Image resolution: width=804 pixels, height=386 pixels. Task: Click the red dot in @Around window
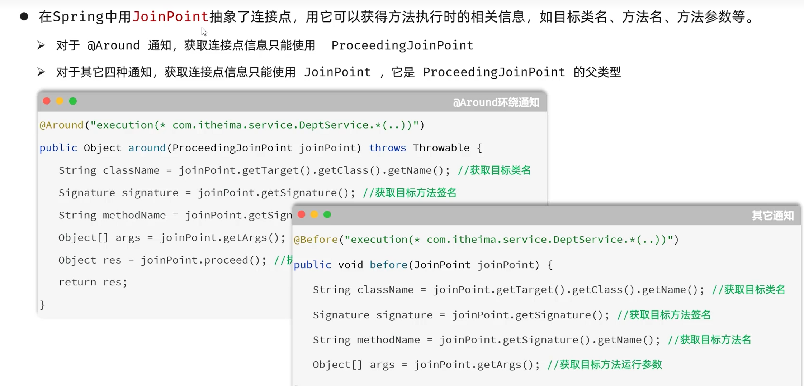point(47,101)
